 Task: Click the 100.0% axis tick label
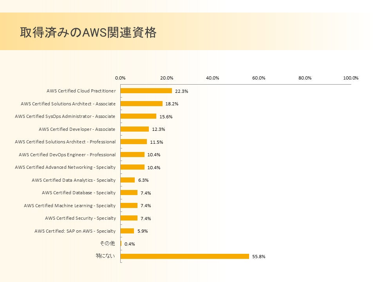tap(351, 78)
